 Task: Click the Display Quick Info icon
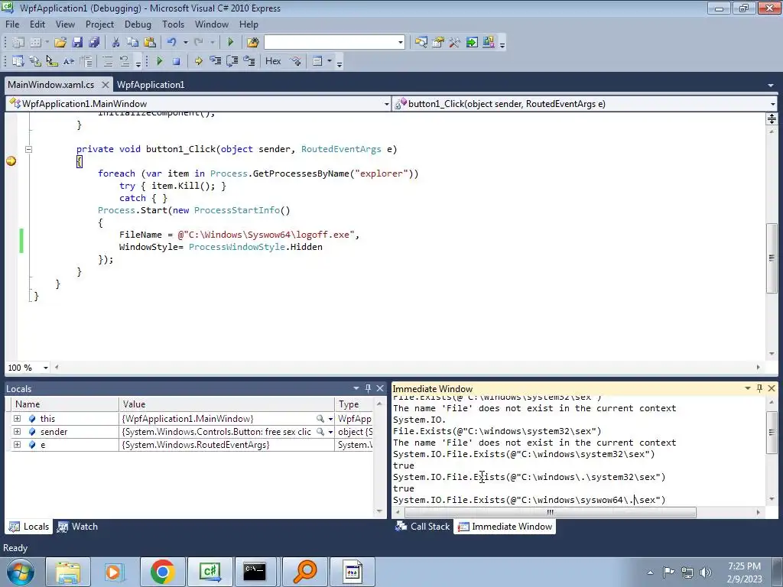52,61
